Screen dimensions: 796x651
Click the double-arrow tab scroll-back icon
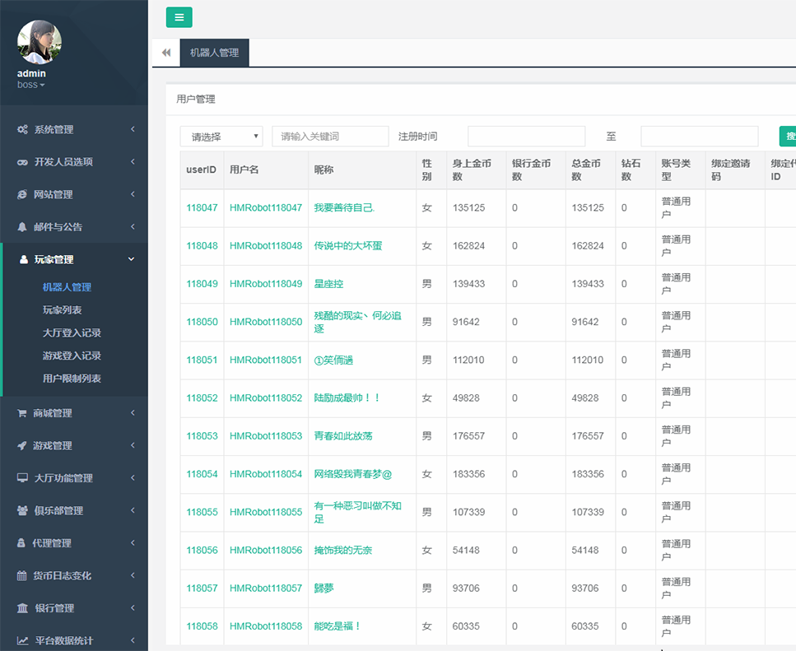pos(166,53)
